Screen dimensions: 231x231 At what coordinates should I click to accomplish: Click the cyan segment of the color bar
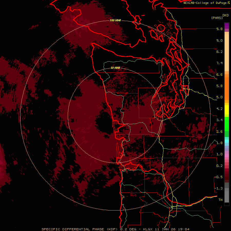[x=227, y=141]
